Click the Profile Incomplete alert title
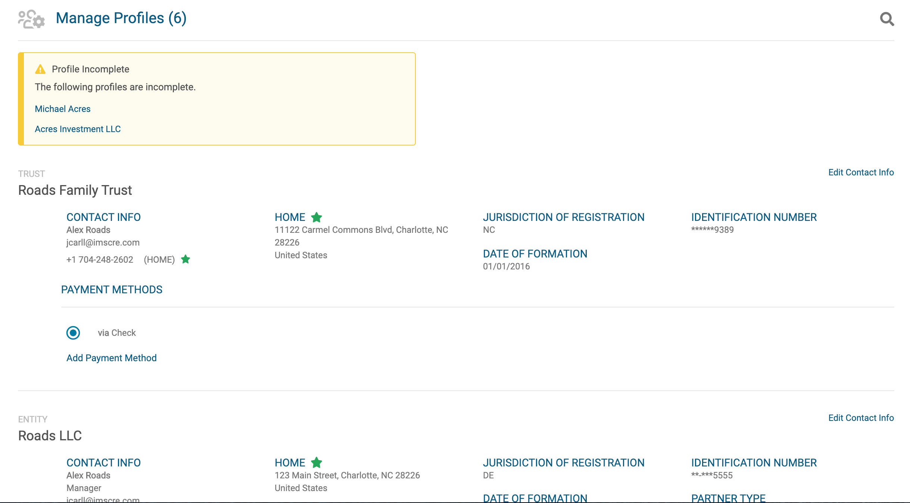910x503 pixels. [x=91, y=69]
